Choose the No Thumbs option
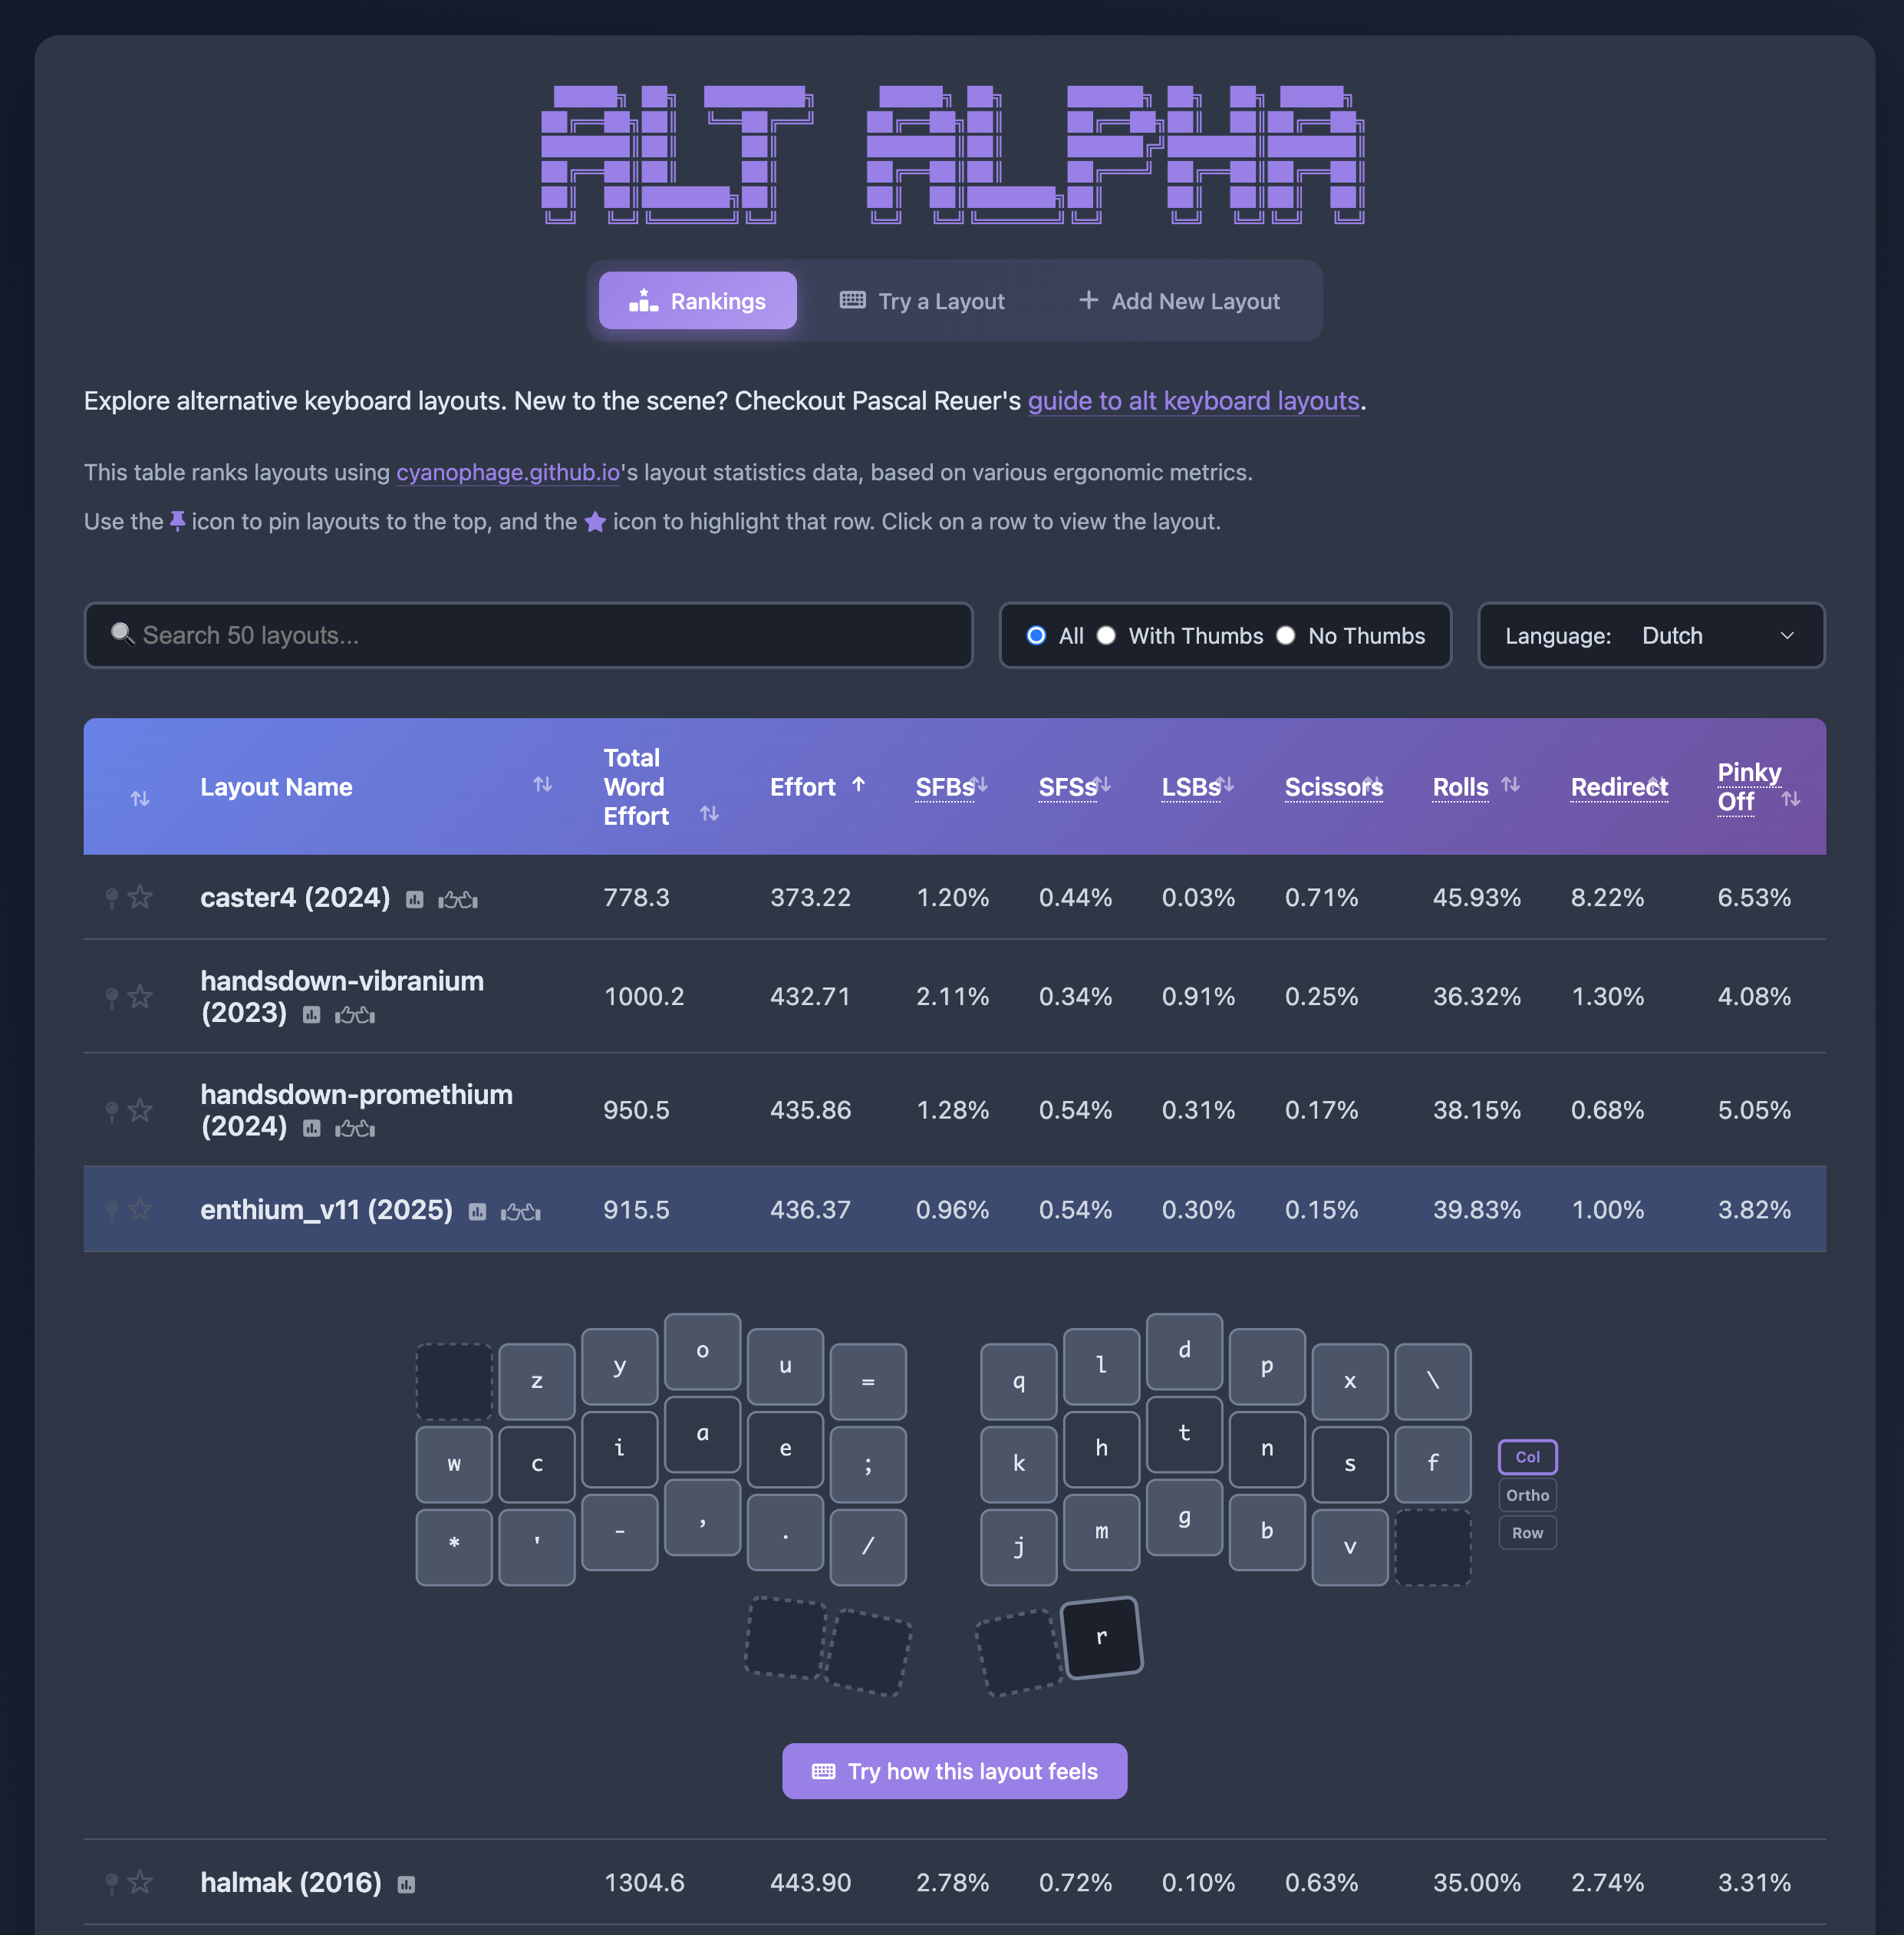This screenshot has width=1904, height=1935. coord(1286,636)
